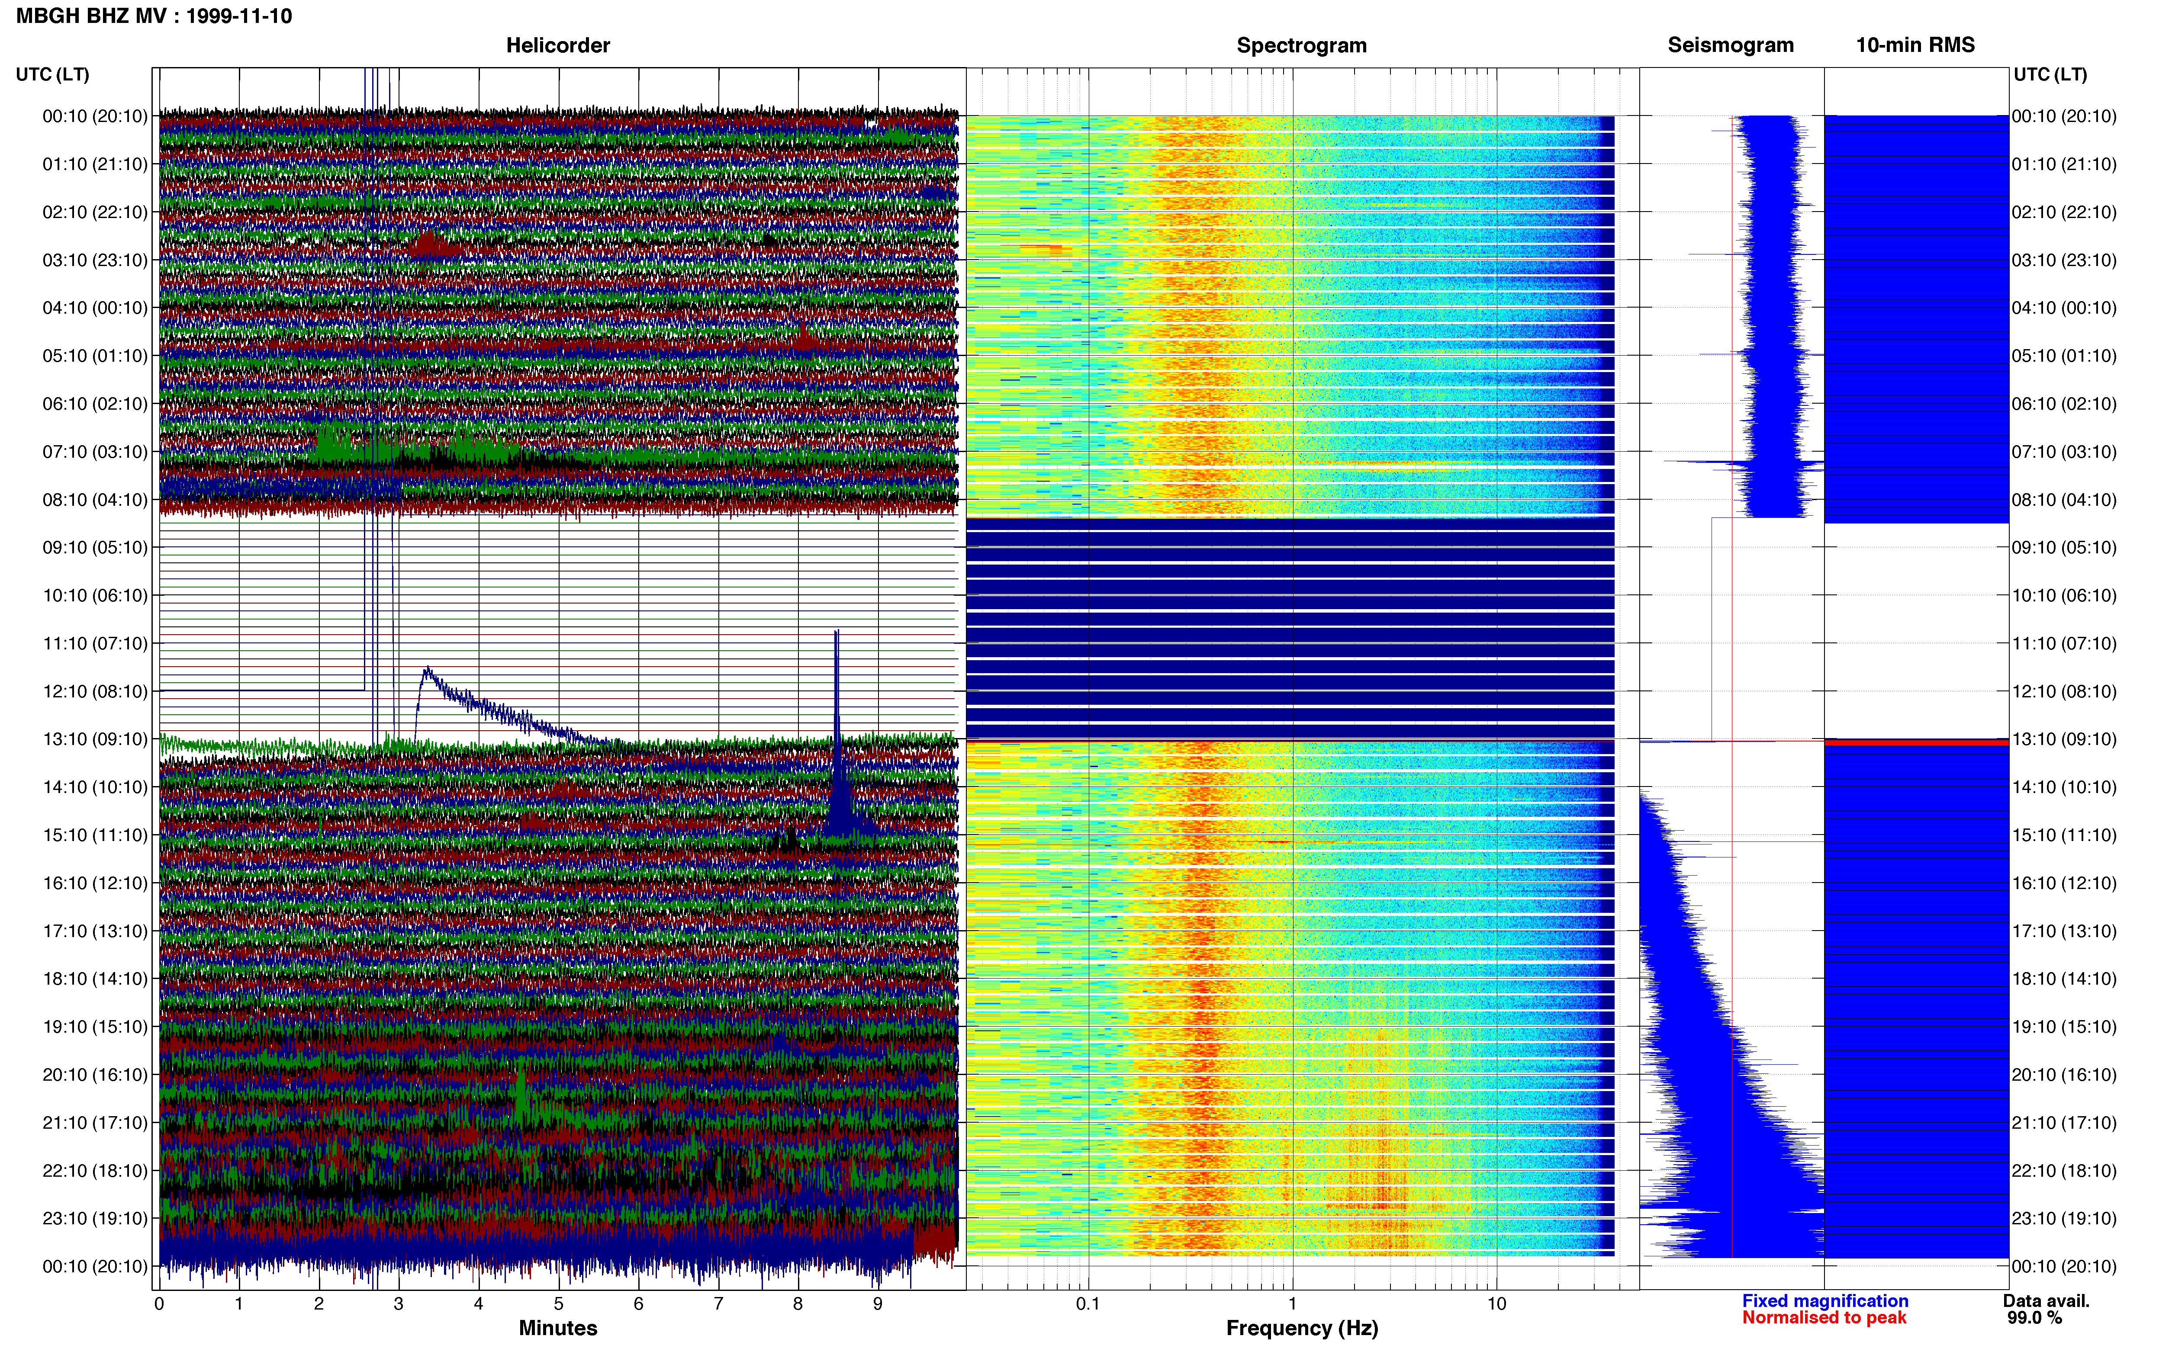This screenshot has height=1358, width=2172.
Task: Click the 1 Hz tick on the frequency axis
Action: [x=1293, y=1304]
